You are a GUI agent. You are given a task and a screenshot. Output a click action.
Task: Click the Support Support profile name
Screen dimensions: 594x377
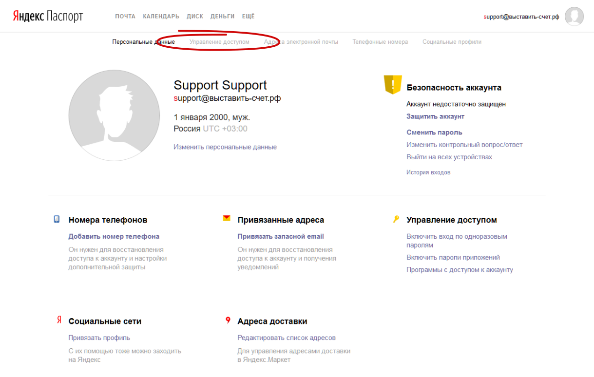click(x=220, y=85)
